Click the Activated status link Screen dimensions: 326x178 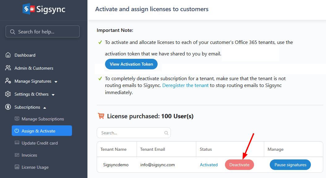209,165
